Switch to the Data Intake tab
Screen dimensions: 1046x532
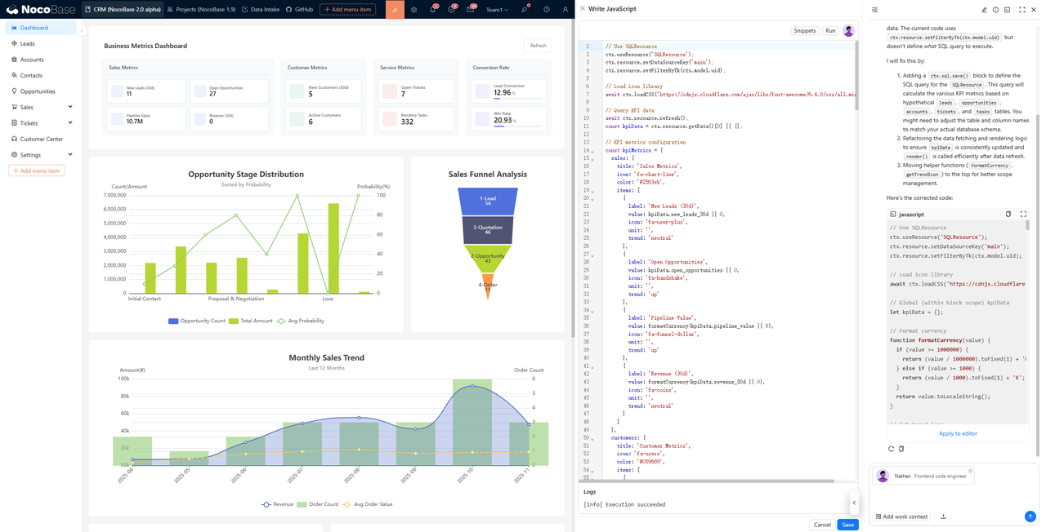pyautogui.click(x=261, y=10)
